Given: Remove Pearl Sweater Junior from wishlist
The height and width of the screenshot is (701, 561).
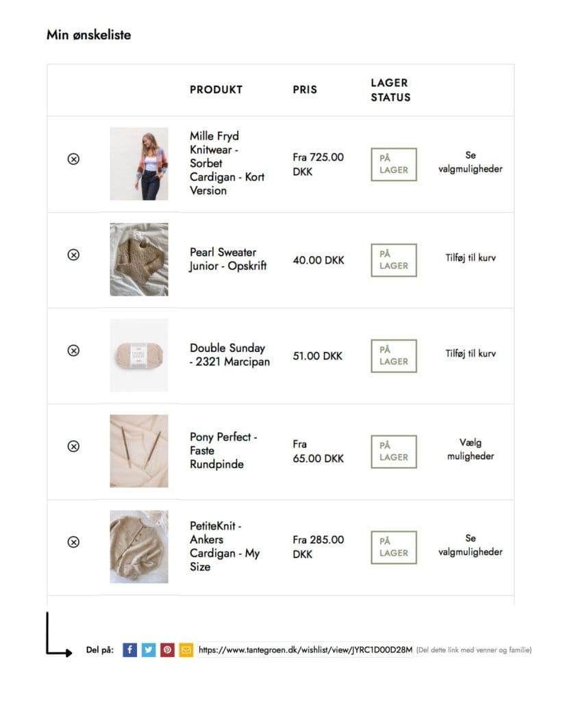Looking at the screenshot, I should [73, 255].
